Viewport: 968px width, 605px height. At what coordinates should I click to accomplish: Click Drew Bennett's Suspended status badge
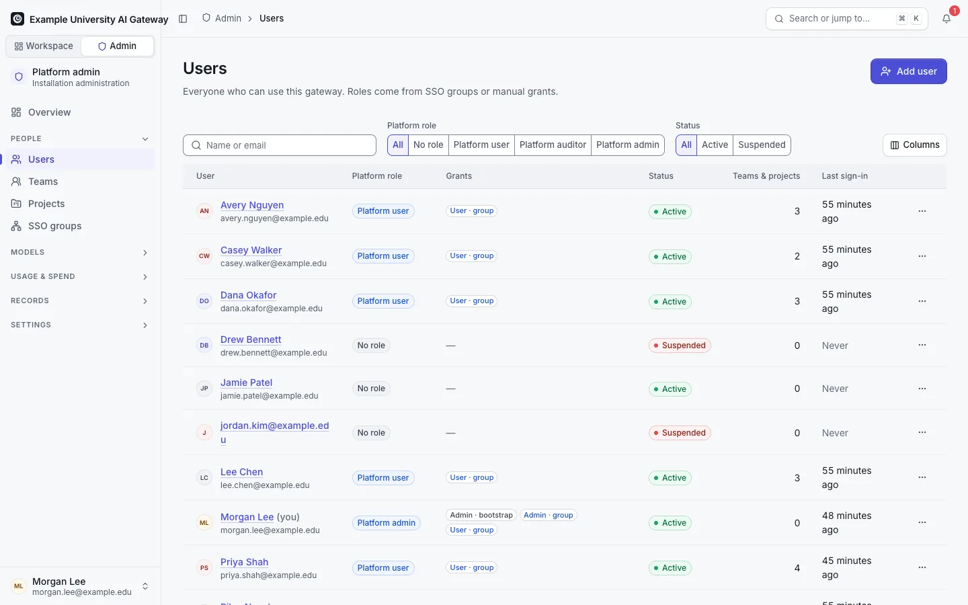[680, 346]
